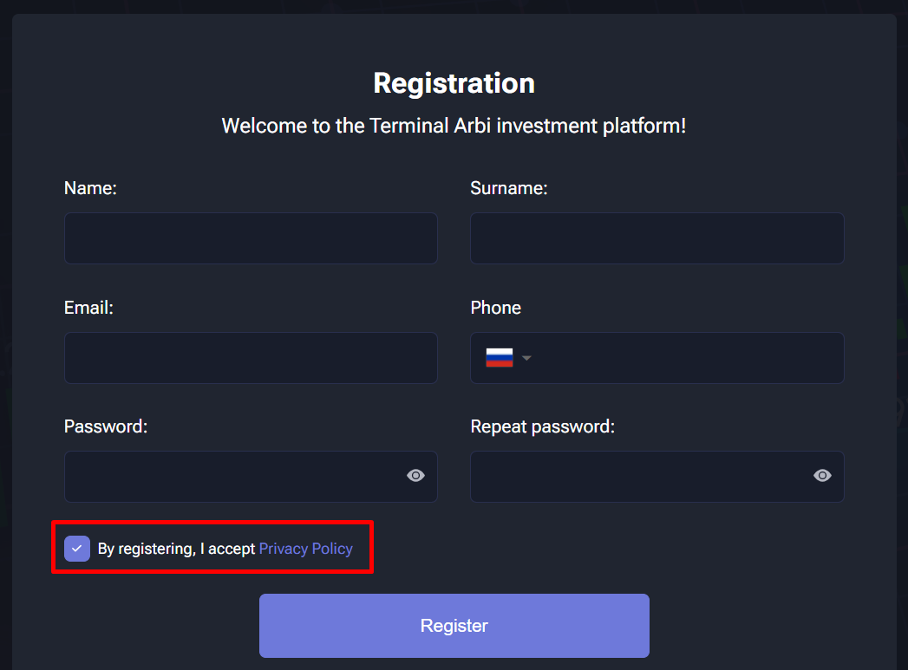Click the "Phone" field label
The image size is (908, 670).
point(496,308)
